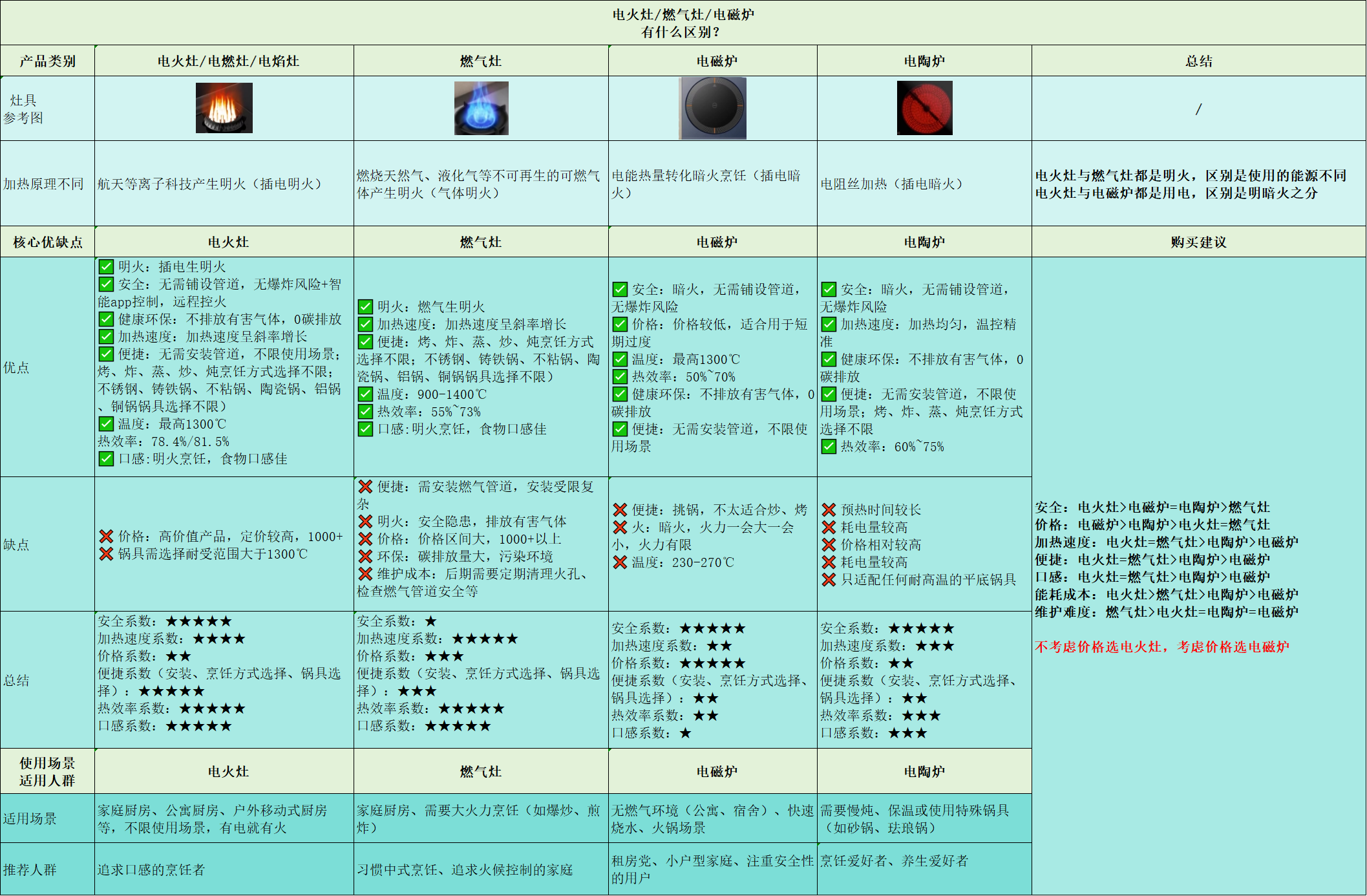This screenshot has height=896, width=1367.
Task: Click the red electric ceramic stove image
Action: [x=924, y=108]
